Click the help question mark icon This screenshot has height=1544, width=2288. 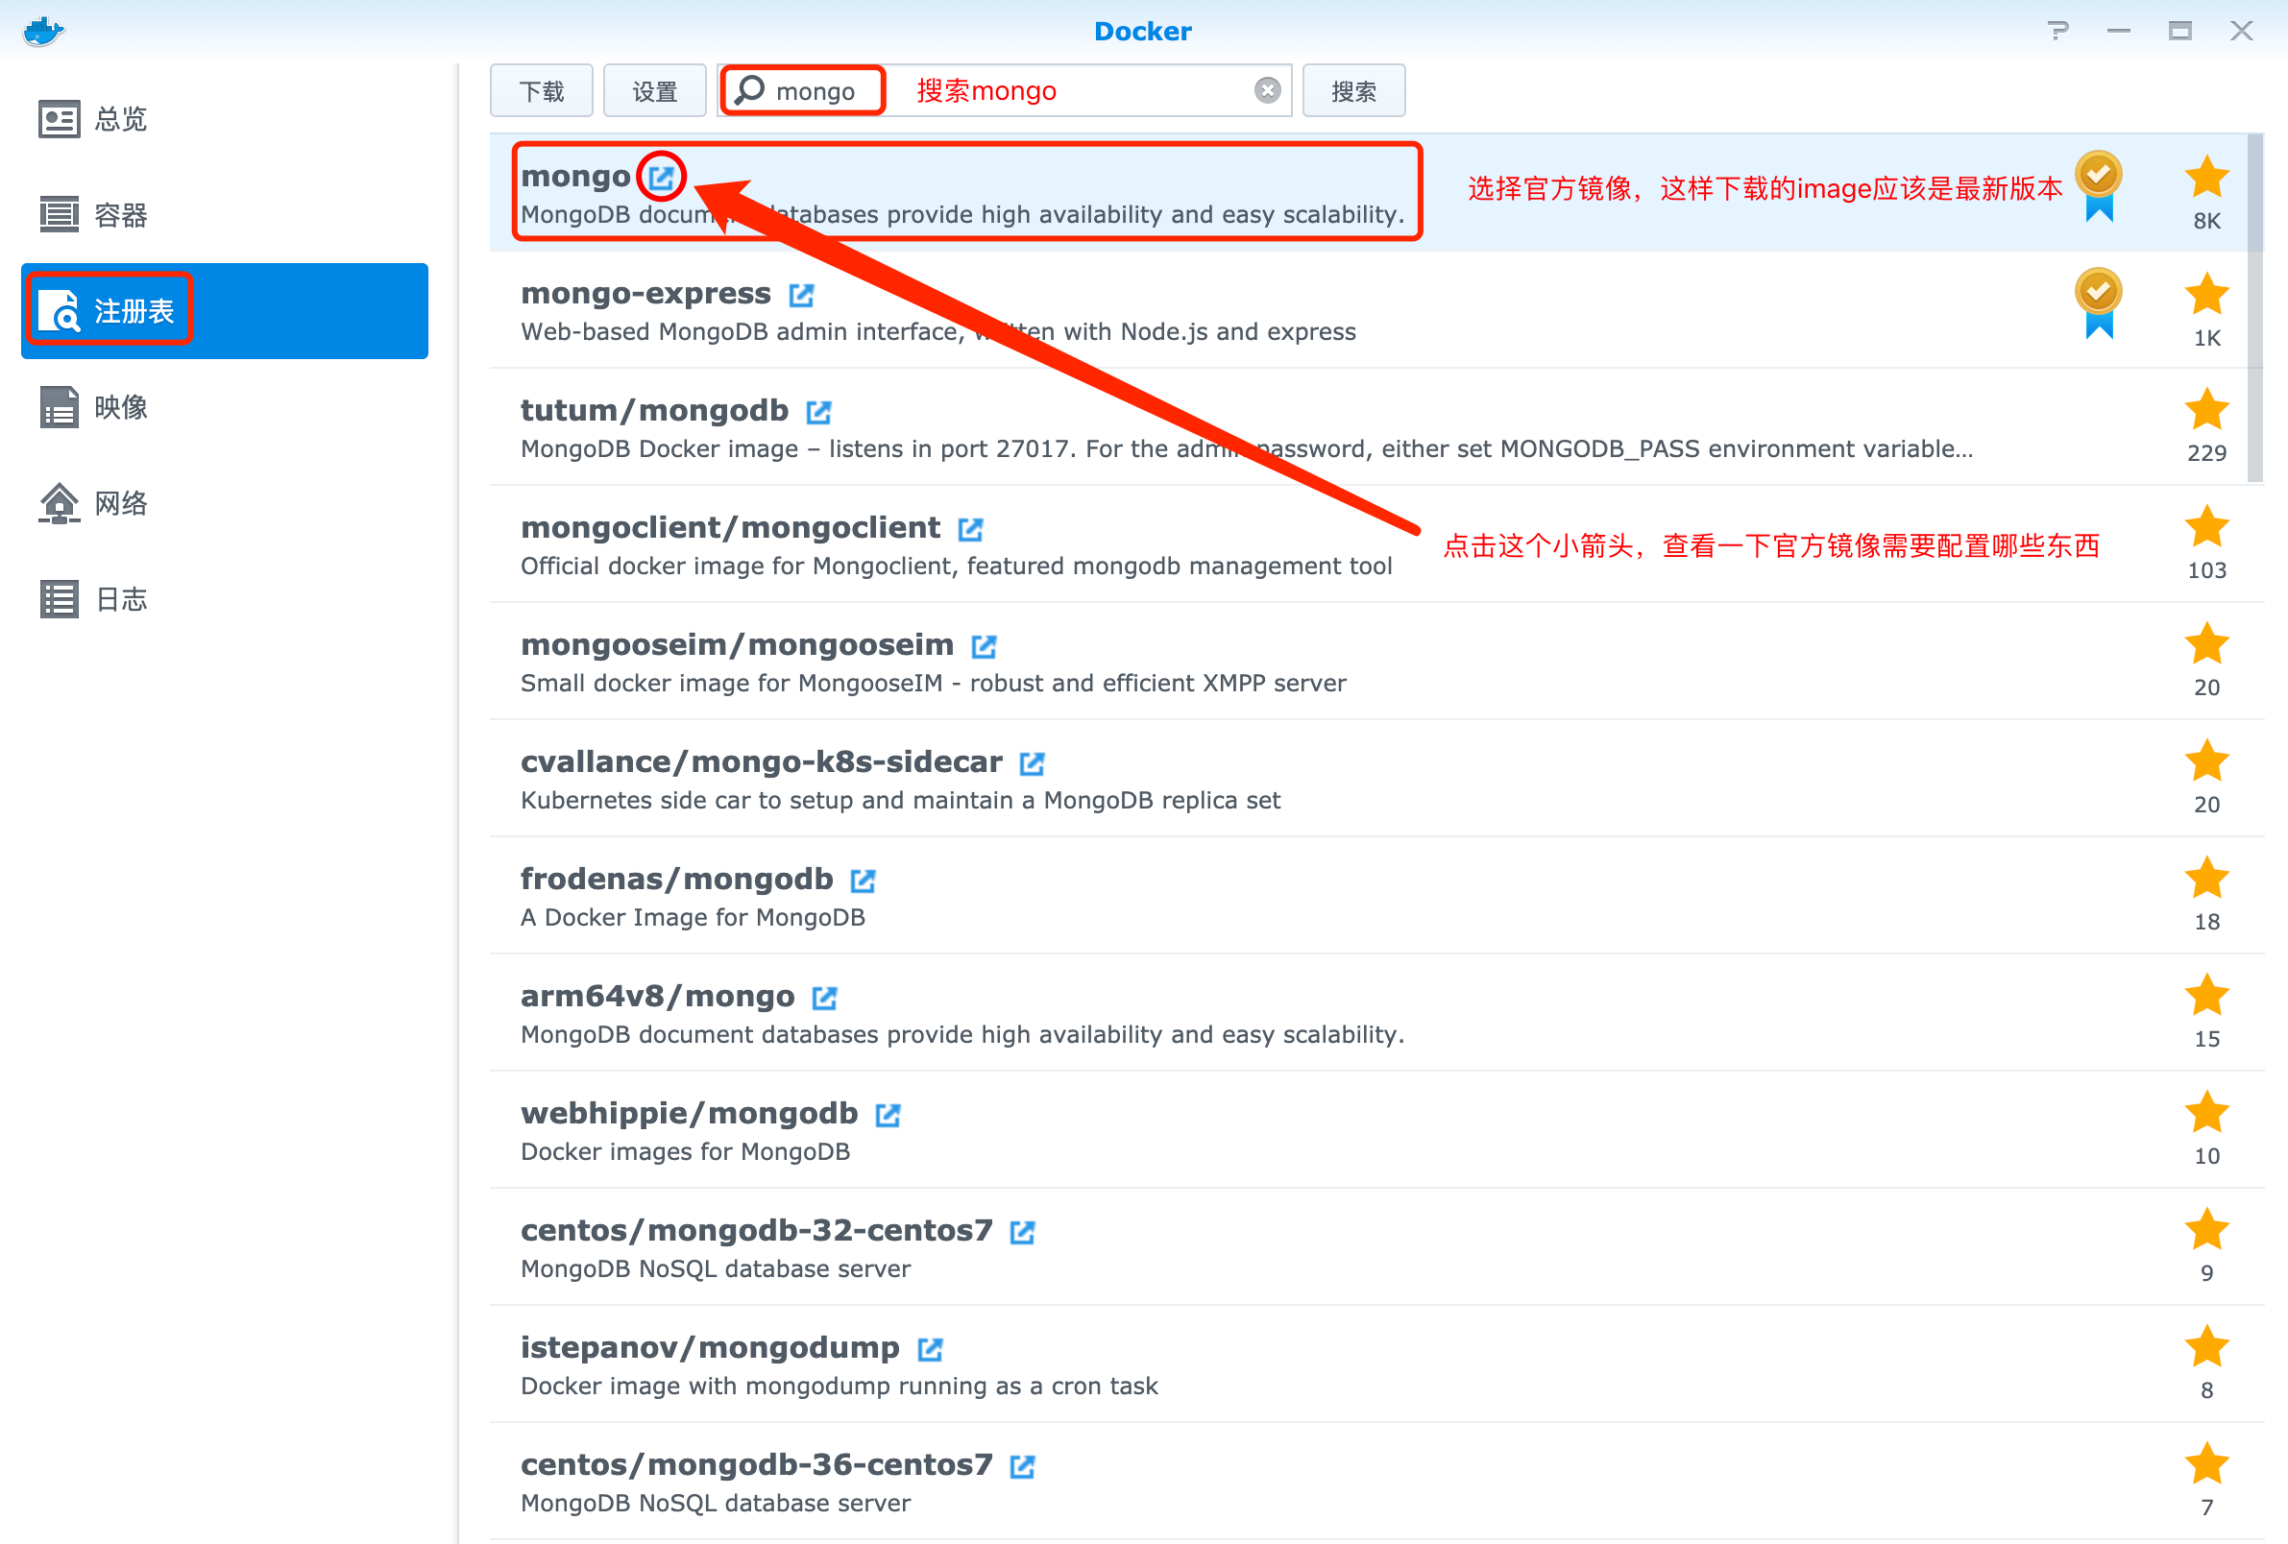(2057, 31)
